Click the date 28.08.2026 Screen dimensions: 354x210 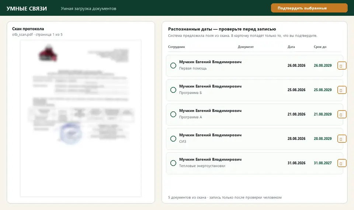[x=296, y=138]
